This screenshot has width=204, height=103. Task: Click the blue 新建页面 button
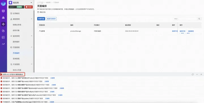pyautogui.click(x=41, y=19)
